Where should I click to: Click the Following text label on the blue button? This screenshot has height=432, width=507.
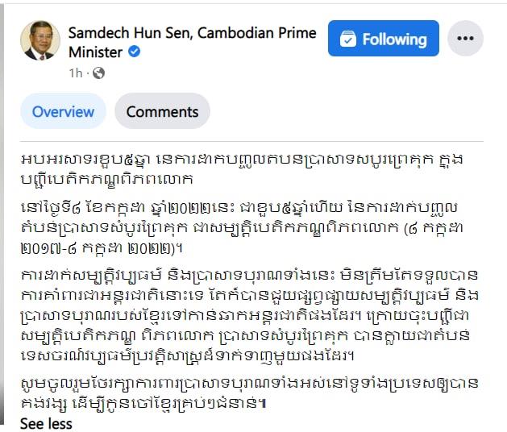pos(394,39)
